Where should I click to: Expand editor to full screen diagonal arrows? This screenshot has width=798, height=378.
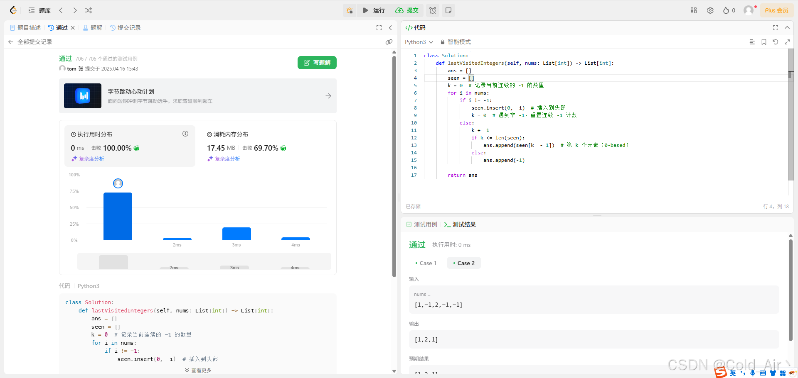coord(787,42)
